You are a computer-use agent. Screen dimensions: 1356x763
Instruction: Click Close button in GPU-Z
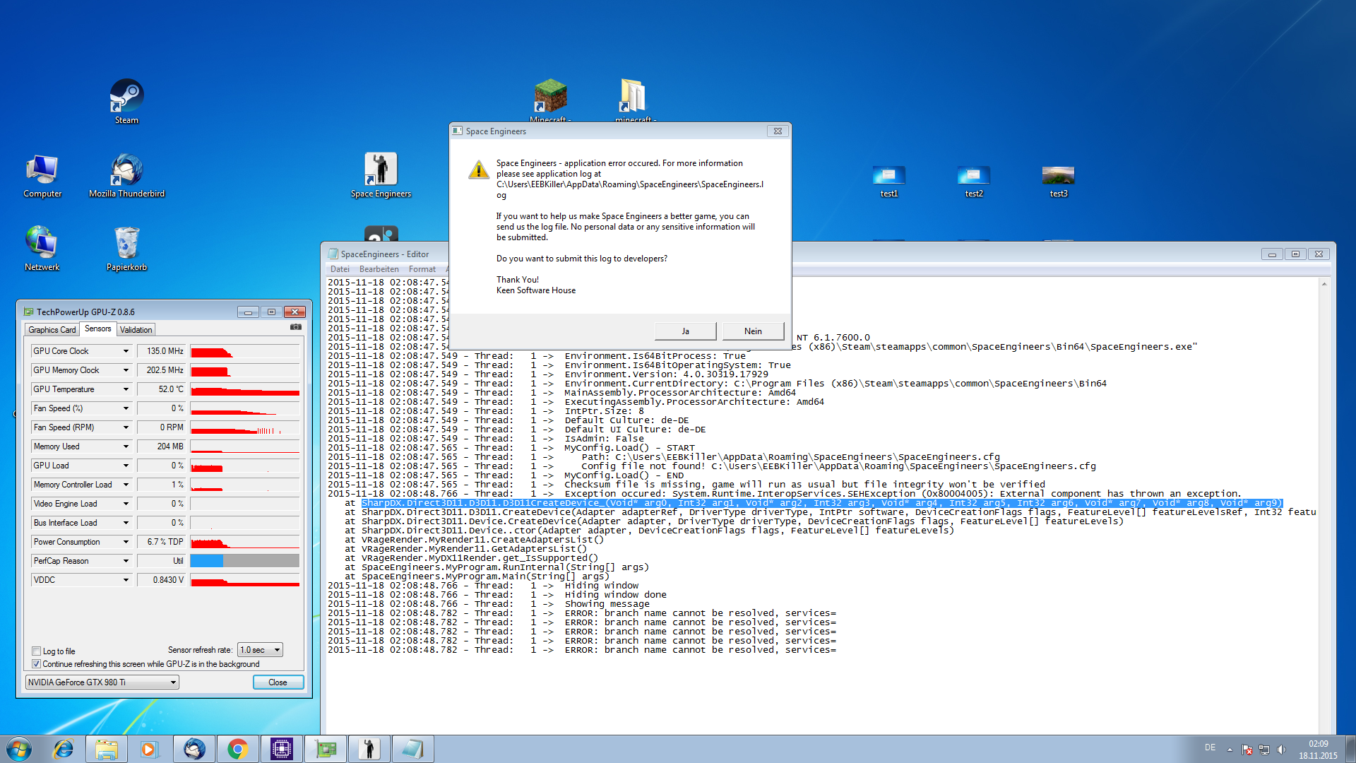tap(278, 682)
